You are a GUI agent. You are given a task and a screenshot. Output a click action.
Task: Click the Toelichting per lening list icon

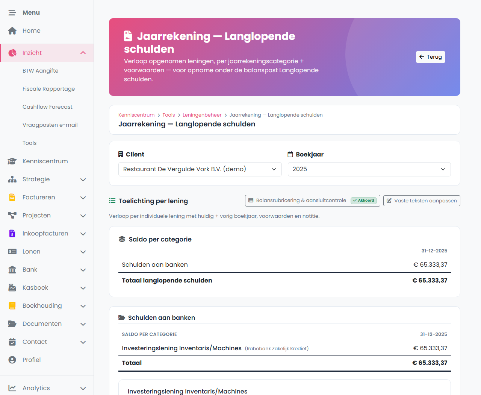point(112,201)
